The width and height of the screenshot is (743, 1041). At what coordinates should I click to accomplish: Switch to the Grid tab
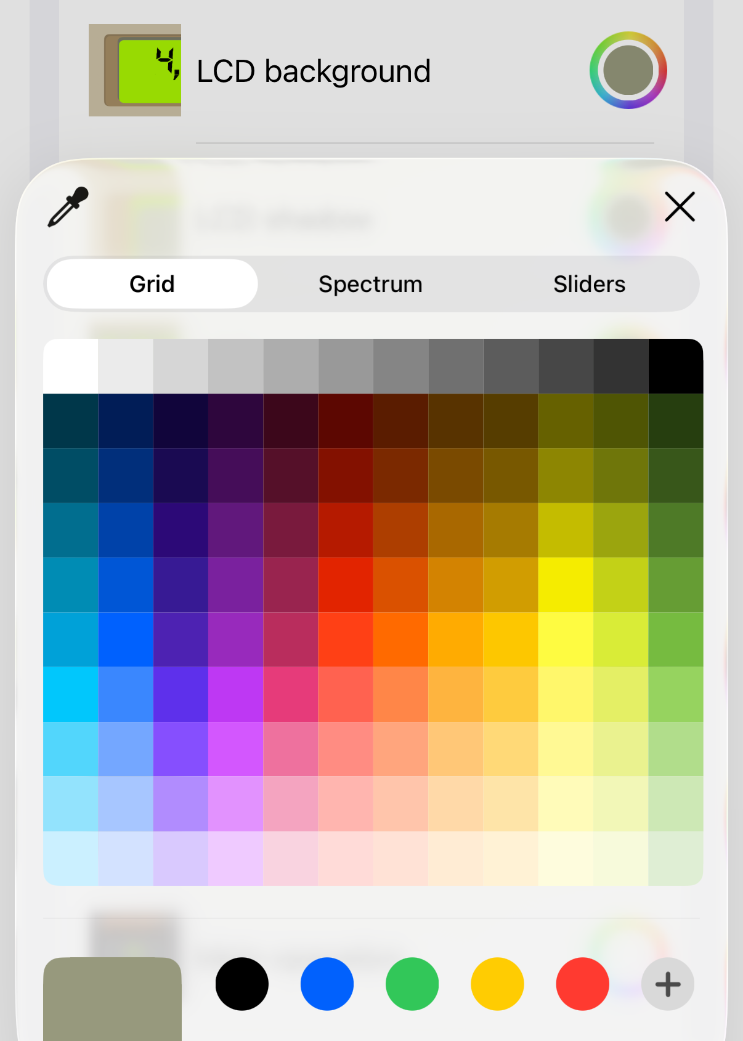coord(152,284)
